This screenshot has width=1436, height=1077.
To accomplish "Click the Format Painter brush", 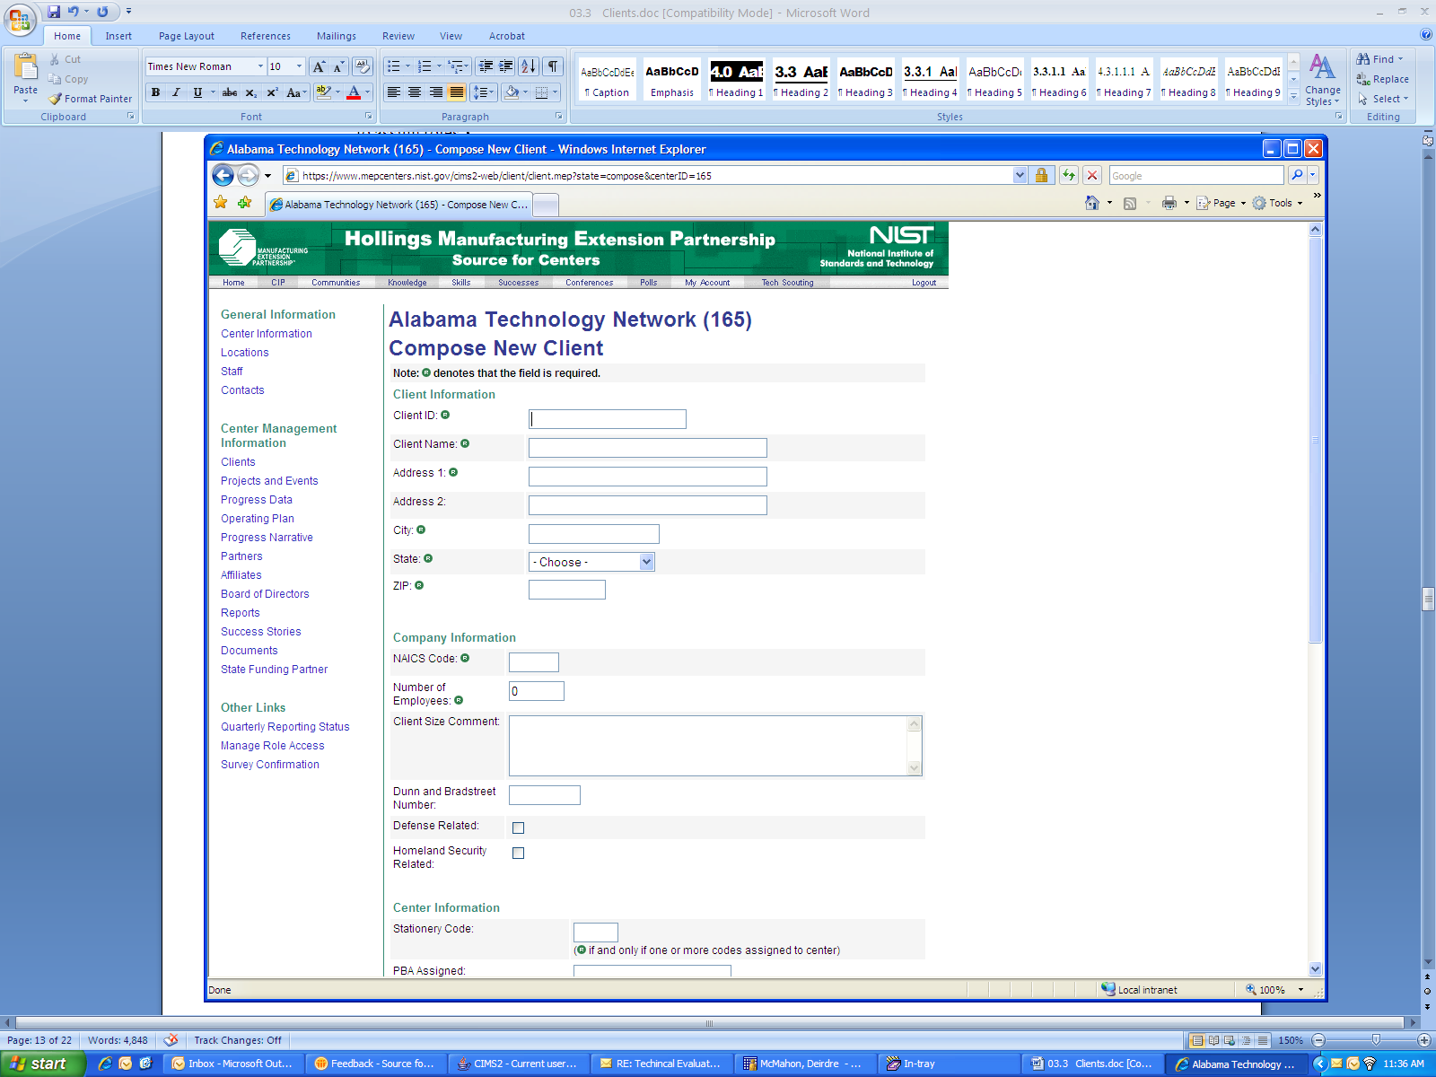I will click(x=91, y=99).
